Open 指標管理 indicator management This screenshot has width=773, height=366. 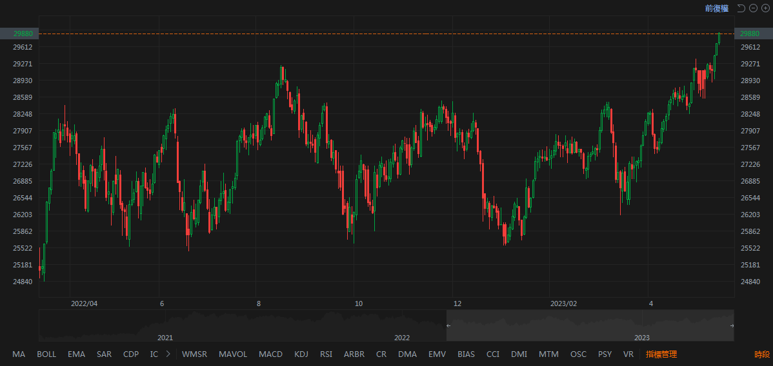[661, 354]
